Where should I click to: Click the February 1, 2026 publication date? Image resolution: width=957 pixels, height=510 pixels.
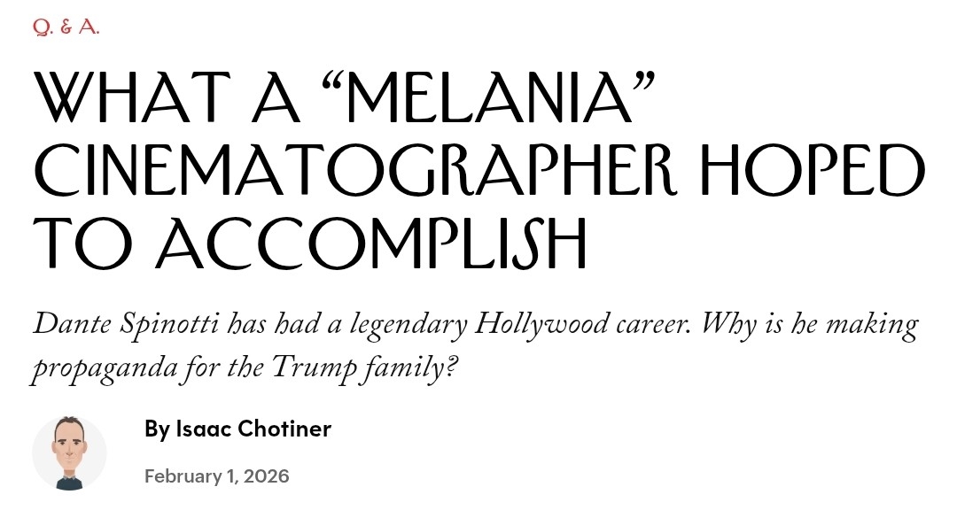point(216,476)
